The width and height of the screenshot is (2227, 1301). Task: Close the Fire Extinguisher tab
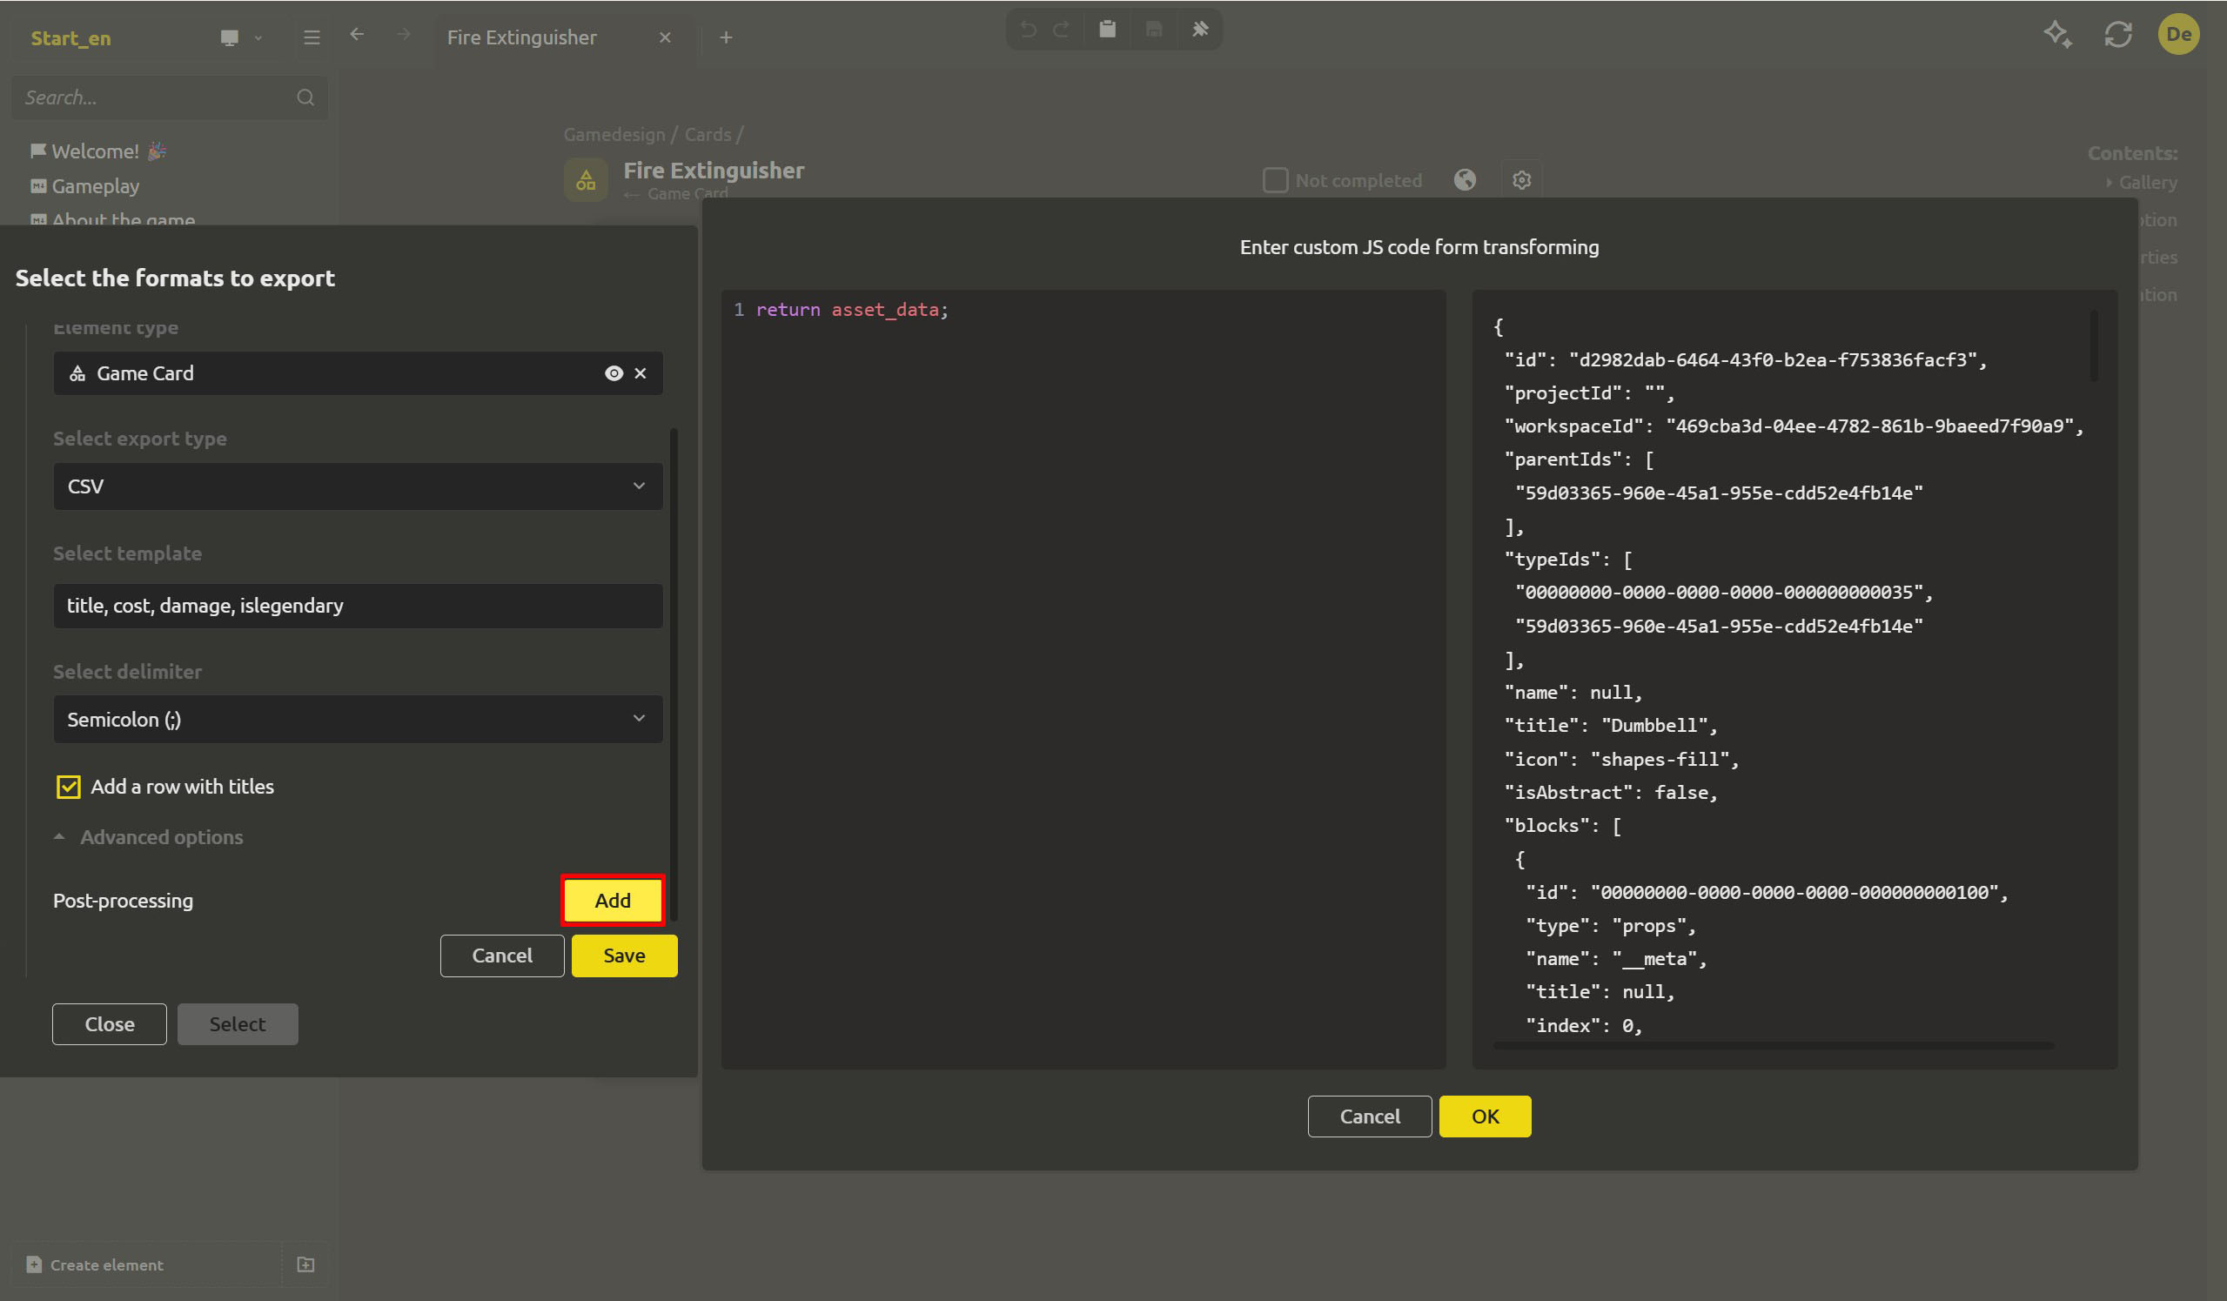point(666,38)
